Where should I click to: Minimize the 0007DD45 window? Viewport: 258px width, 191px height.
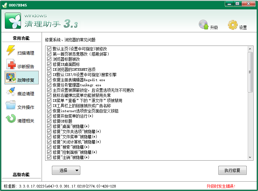tap(229, 4)
